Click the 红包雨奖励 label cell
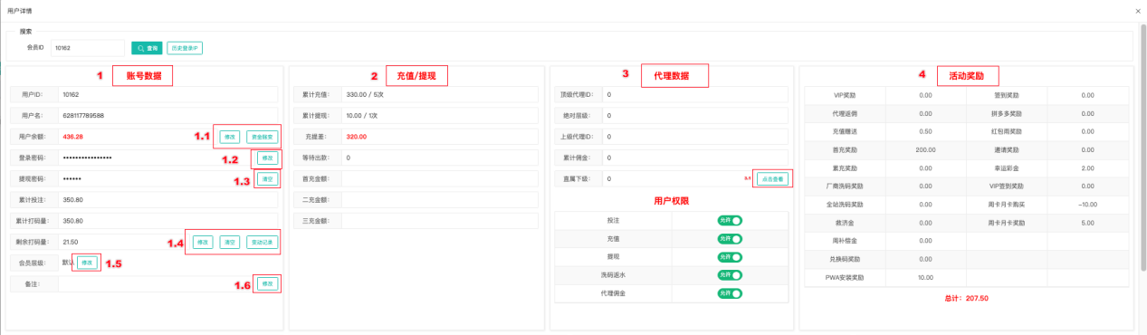This screenshot has height=335, width=1147. [x=1006, y=131]
